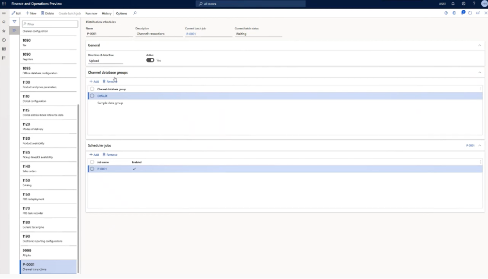
Task: Refresh the page using the refresh icon
Action: [470, 13]
